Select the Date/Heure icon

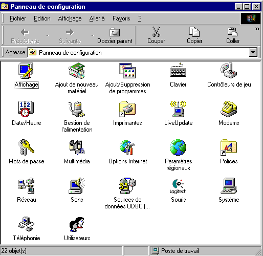26,109
